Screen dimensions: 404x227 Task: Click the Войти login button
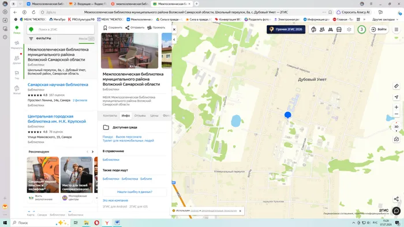(x=379, y=29)
